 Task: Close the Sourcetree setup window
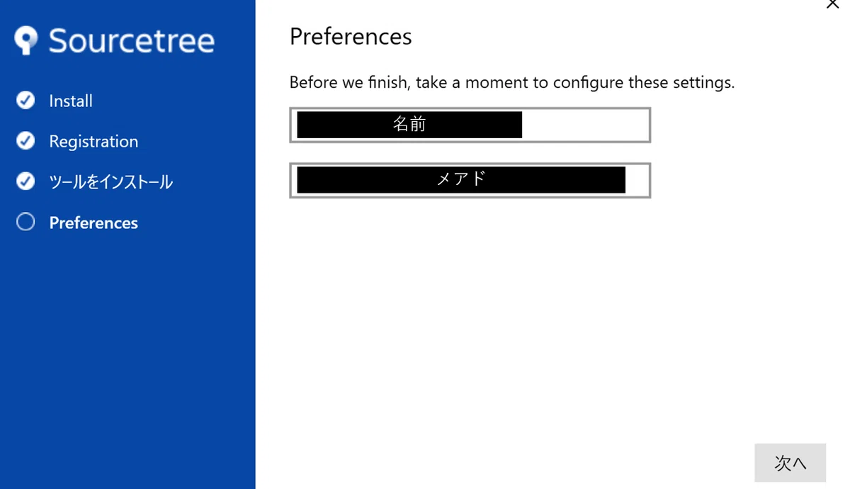point(833,4)
